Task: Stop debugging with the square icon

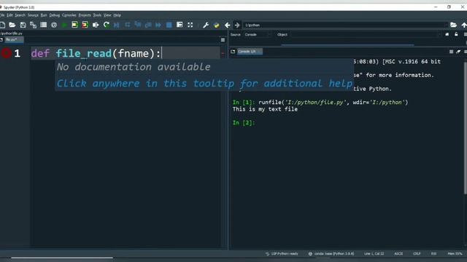Action: click(169, 25)
